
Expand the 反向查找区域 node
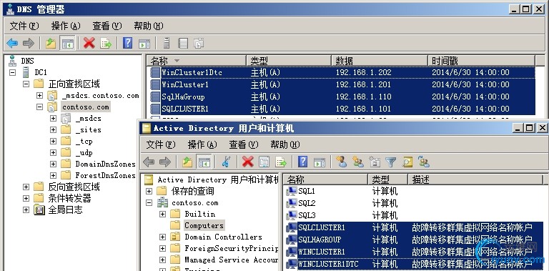26,187
